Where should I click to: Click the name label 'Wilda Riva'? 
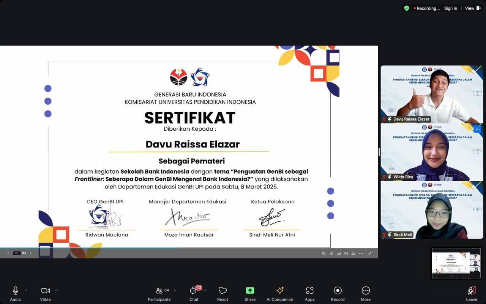403,177
